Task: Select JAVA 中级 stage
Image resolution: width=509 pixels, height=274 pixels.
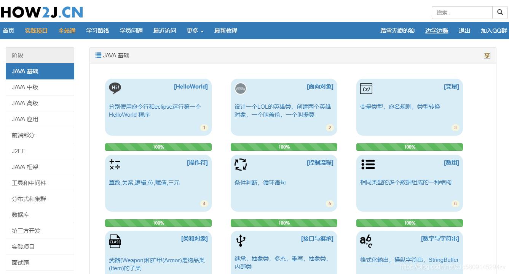Action: click(x=40, y=87)
